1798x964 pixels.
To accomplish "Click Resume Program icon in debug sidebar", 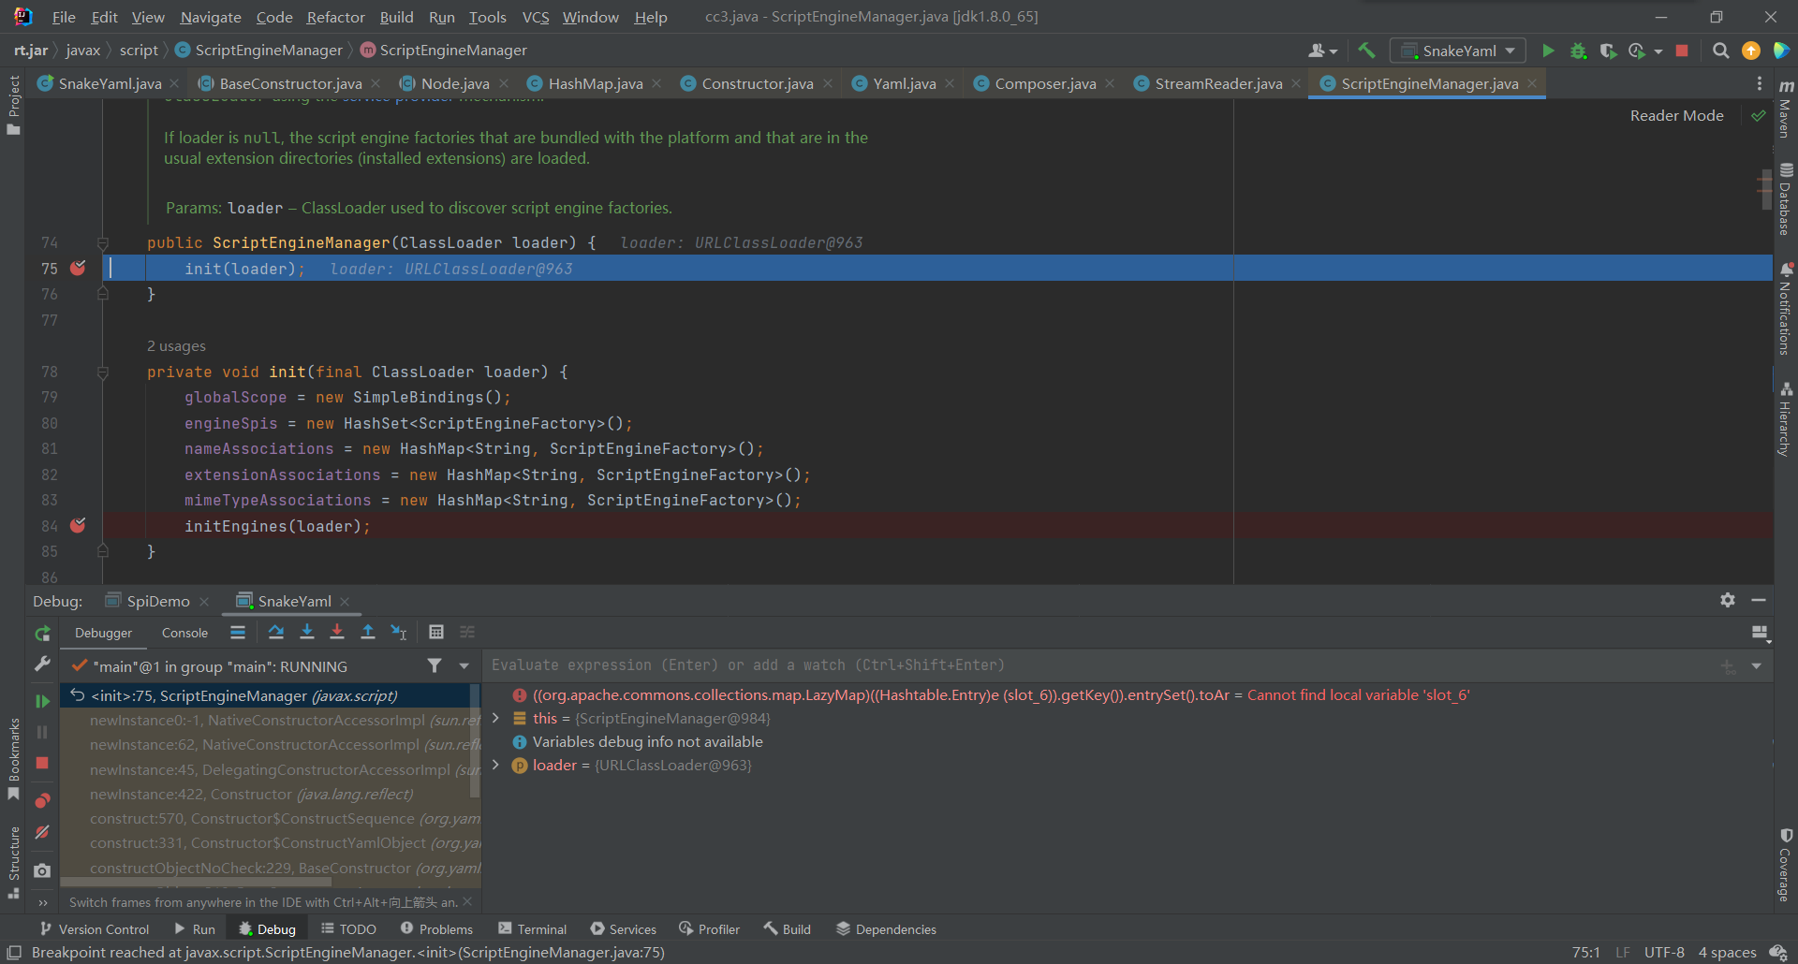I will click(x=42, y=701).
